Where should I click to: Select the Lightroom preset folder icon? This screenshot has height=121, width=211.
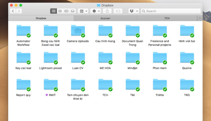[x=51, y=57]
